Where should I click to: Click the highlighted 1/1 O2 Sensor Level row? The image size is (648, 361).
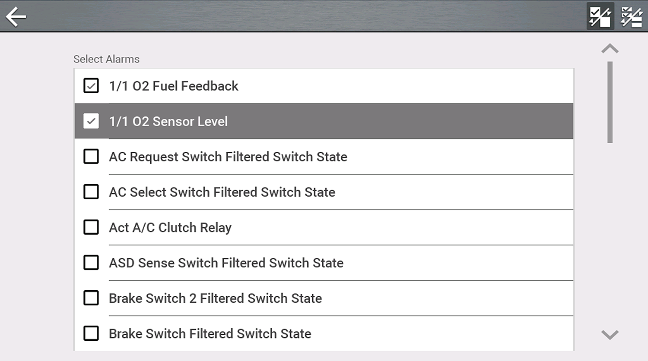[x=324, y=122]
